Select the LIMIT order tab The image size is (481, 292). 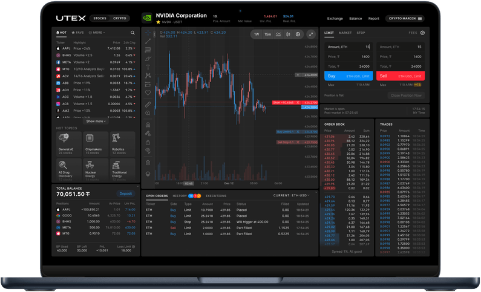(329, 33)
